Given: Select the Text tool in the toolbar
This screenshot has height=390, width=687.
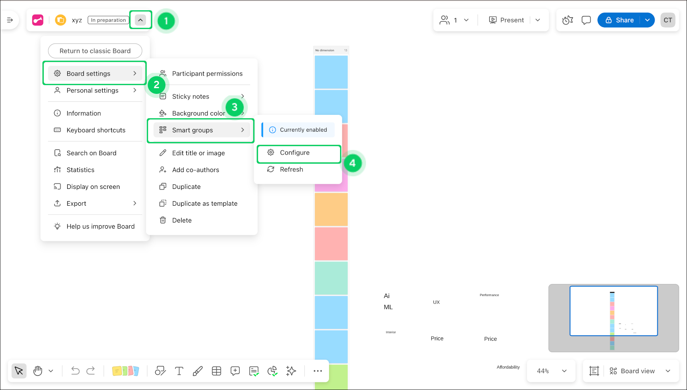Looking at the screenshot, I should pyautogui.click(x=179, y=371).
